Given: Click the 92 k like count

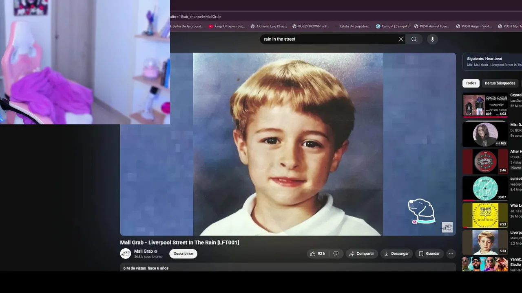Looking at the screenshot, I should pyautogui.click(x=322, y=254).
